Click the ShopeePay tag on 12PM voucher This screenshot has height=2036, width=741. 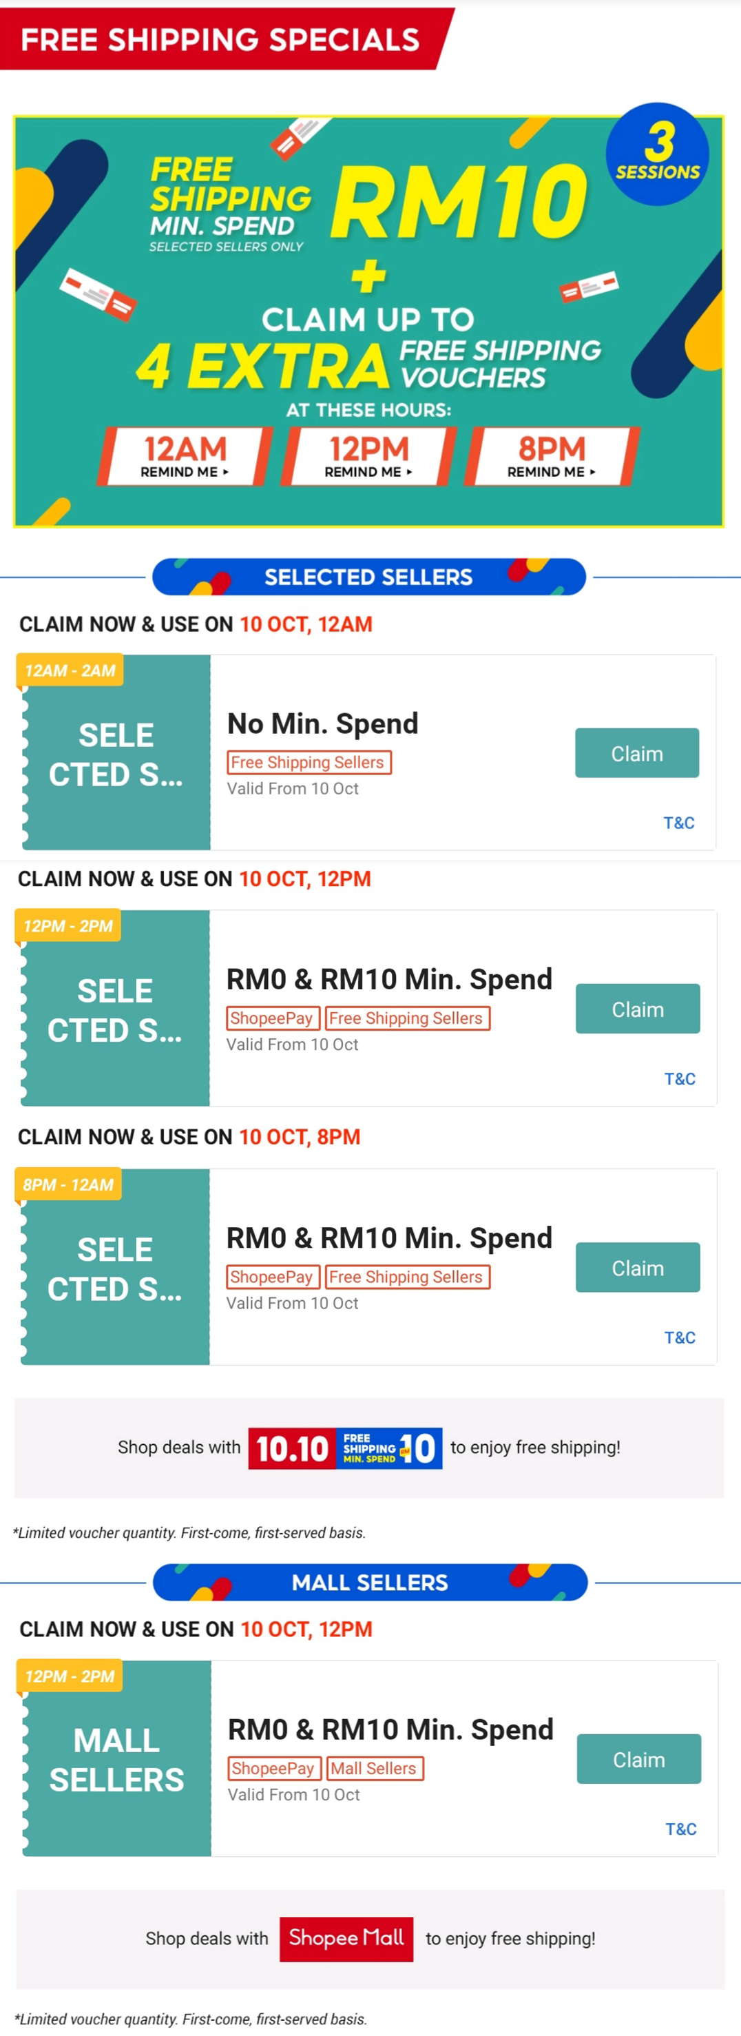[273, 1018]
